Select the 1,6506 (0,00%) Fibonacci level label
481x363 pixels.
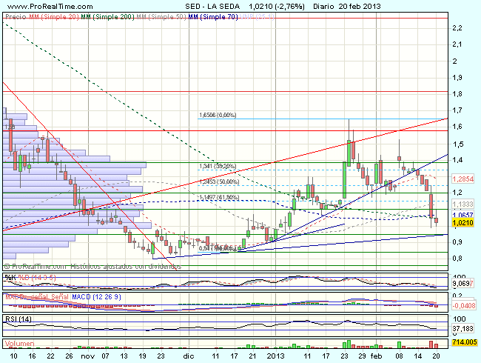tap(217, 115)
